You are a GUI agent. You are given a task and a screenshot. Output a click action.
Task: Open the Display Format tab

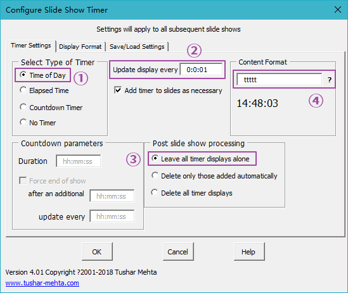(x=81, y=47)
